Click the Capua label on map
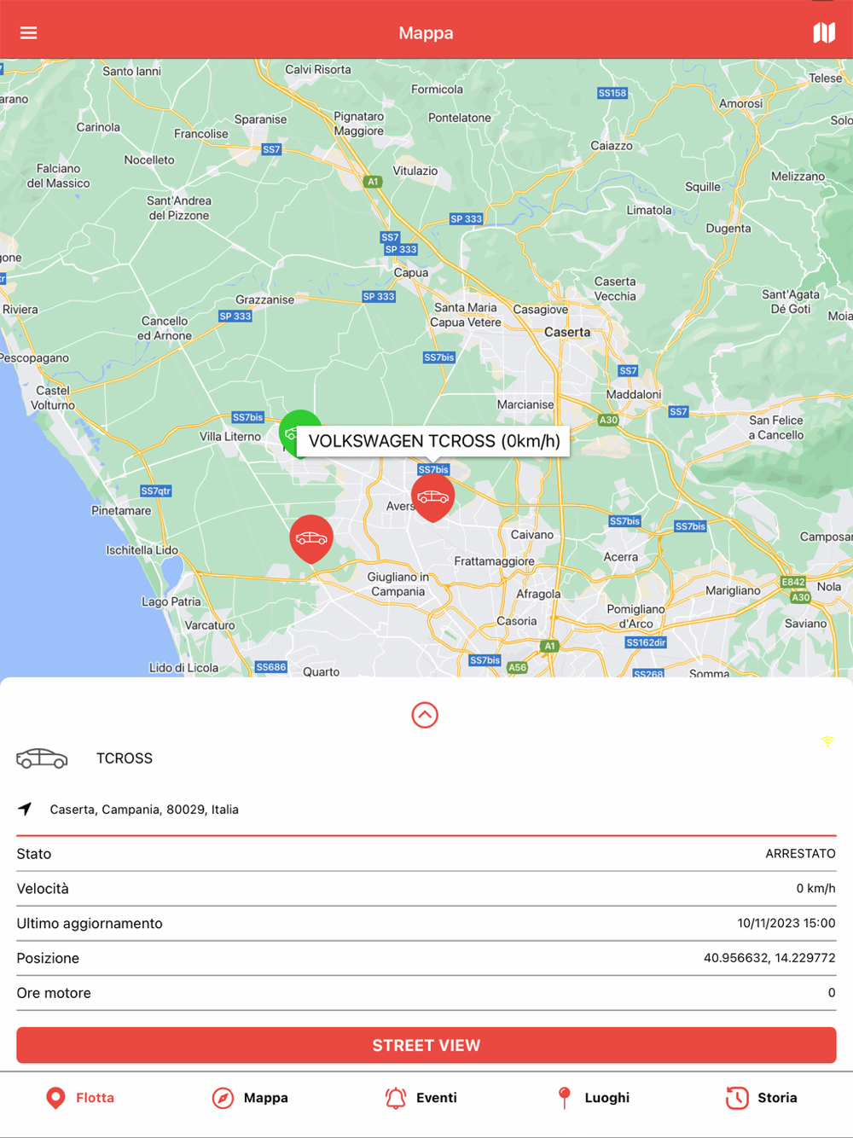 [x=411, y=273]
